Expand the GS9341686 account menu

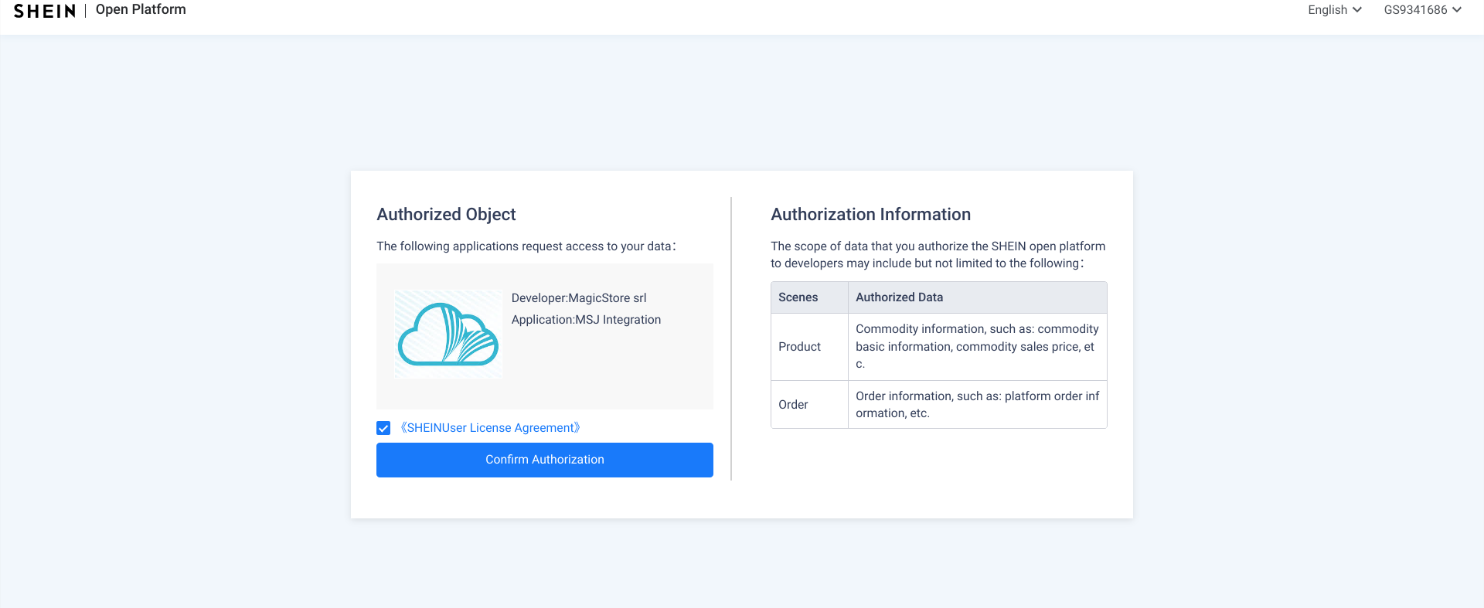pos(1423,10)
